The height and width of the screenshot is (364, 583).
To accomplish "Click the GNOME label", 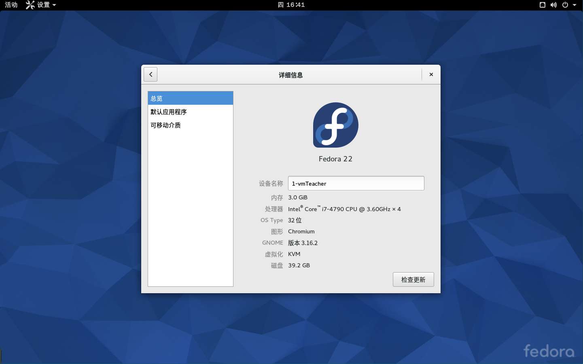I will (x=273, y=243).
